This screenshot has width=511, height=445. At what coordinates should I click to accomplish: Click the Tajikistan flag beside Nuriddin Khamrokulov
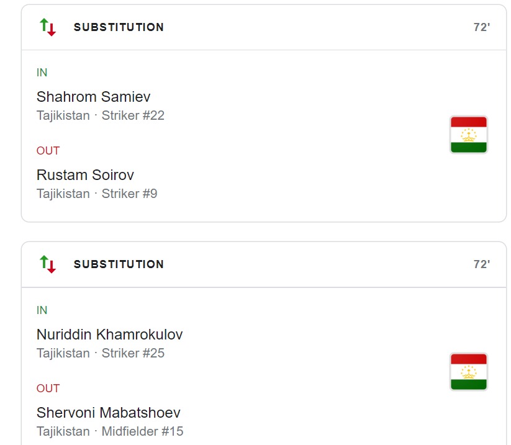pos(468,372)
